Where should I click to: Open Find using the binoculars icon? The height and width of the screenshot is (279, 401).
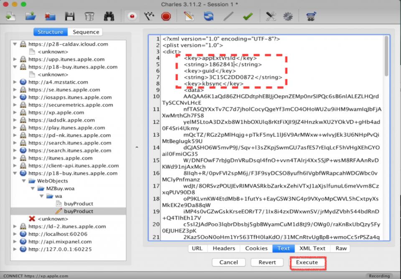point(109,16)
